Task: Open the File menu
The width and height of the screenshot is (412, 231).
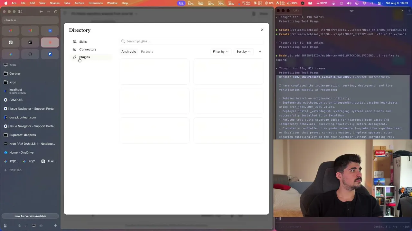Action: [23, 3]
